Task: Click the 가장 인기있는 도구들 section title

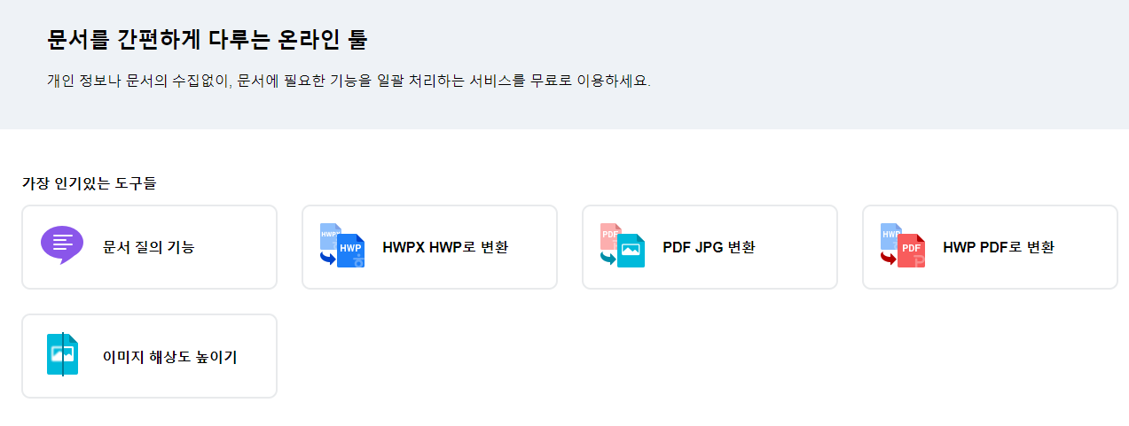Action: click(89, 184)
